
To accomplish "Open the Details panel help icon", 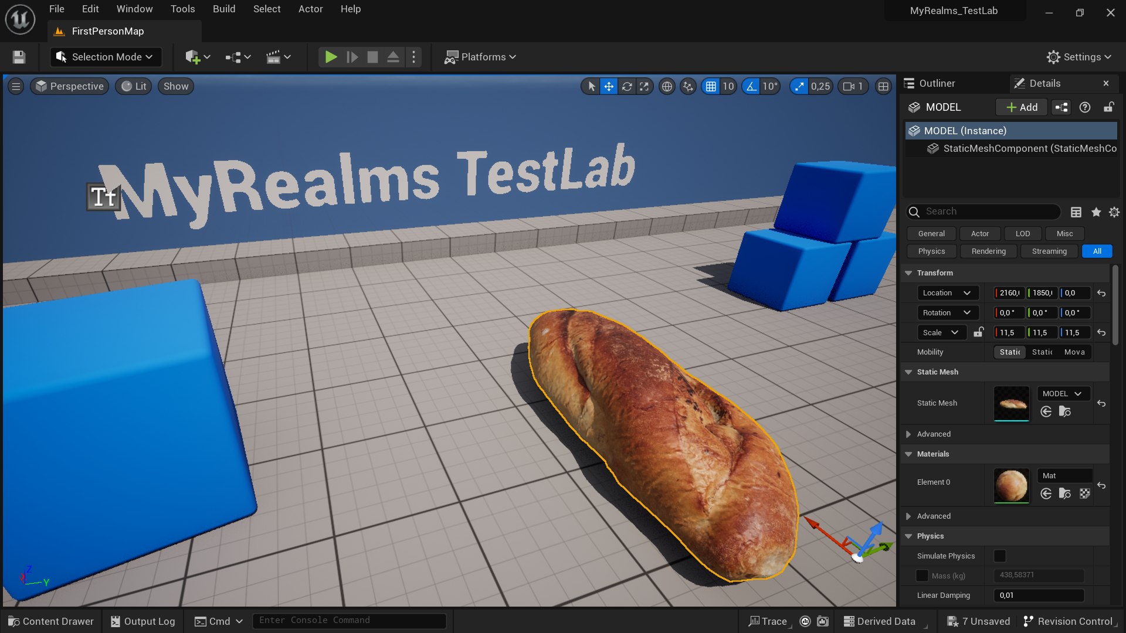I will [1085, 107].
